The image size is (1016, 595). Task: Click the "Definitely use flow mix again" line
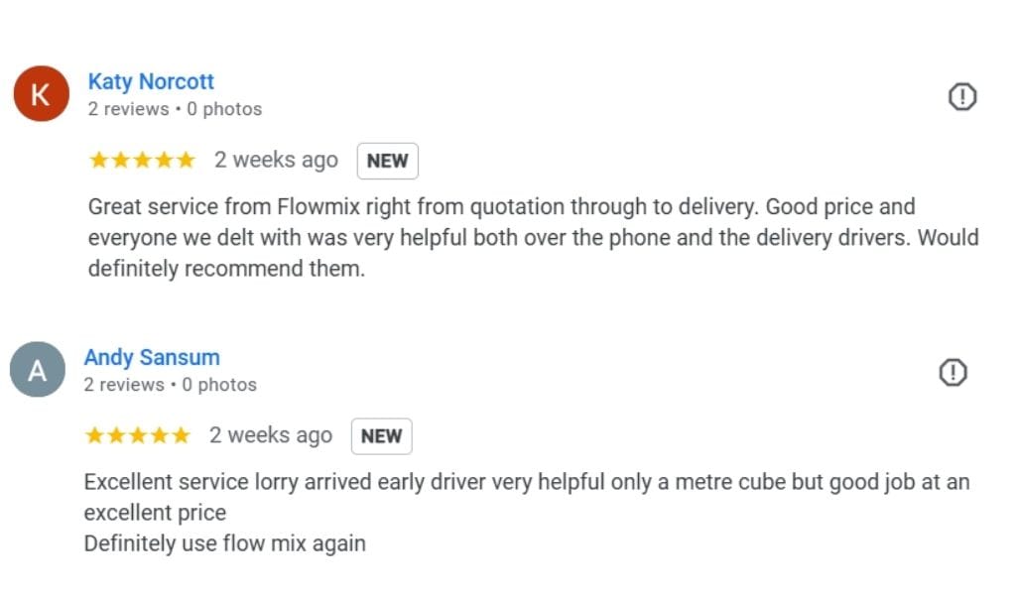225,543
